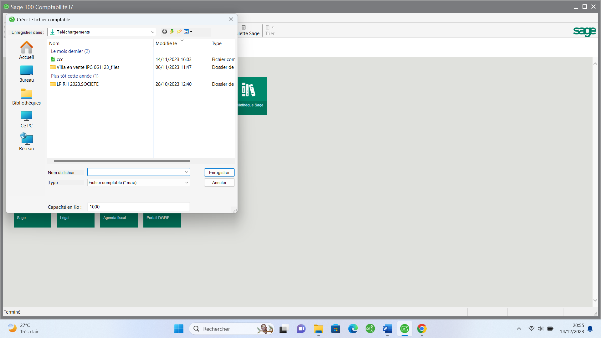The image size is (601, 338).
Task: Show hidden system tray icons
Action: coord(519,329)
